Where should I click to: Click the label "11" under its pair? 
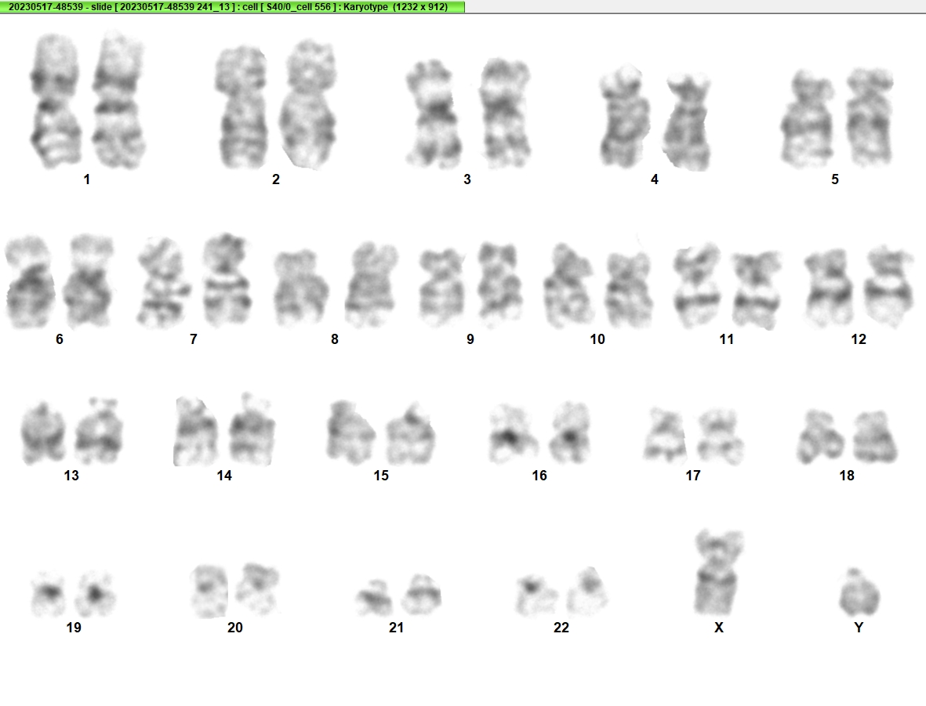click(x=726, y=339)
